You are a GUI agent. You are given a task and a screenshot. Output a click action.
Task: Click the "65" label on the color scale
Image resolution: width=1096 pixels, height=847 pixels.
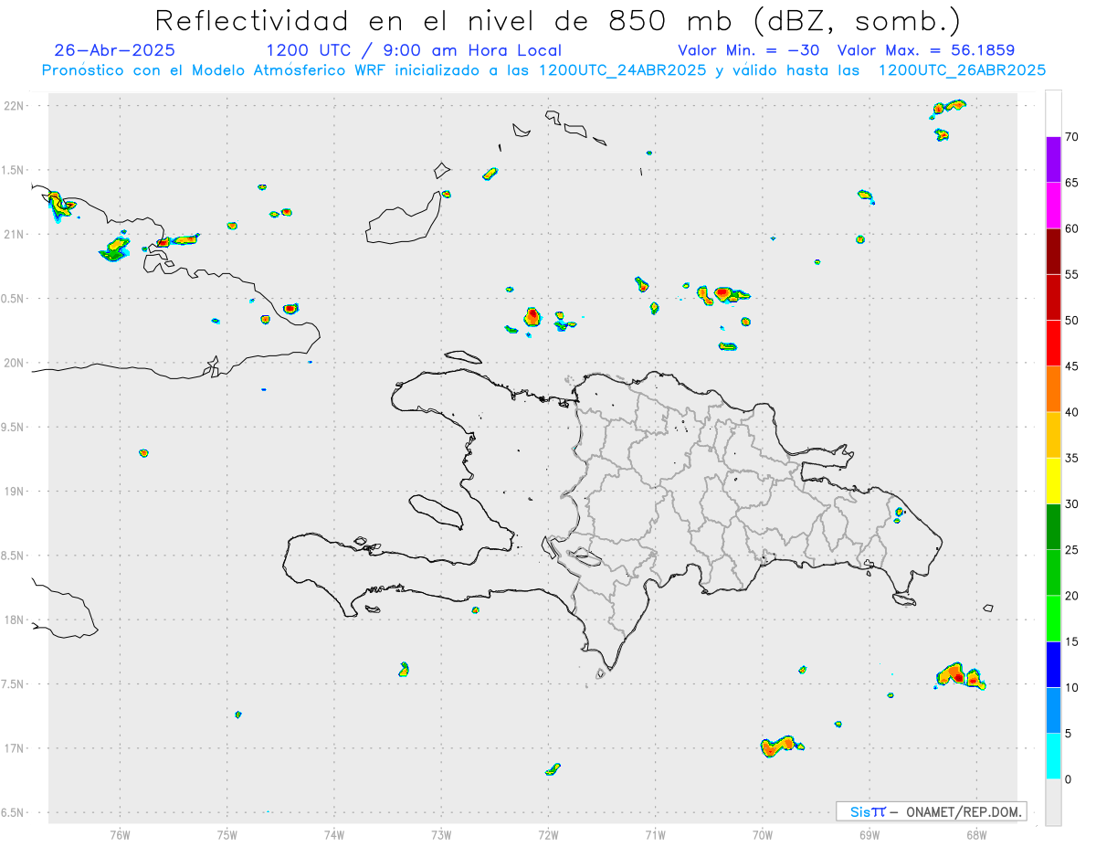[1072, 183]
